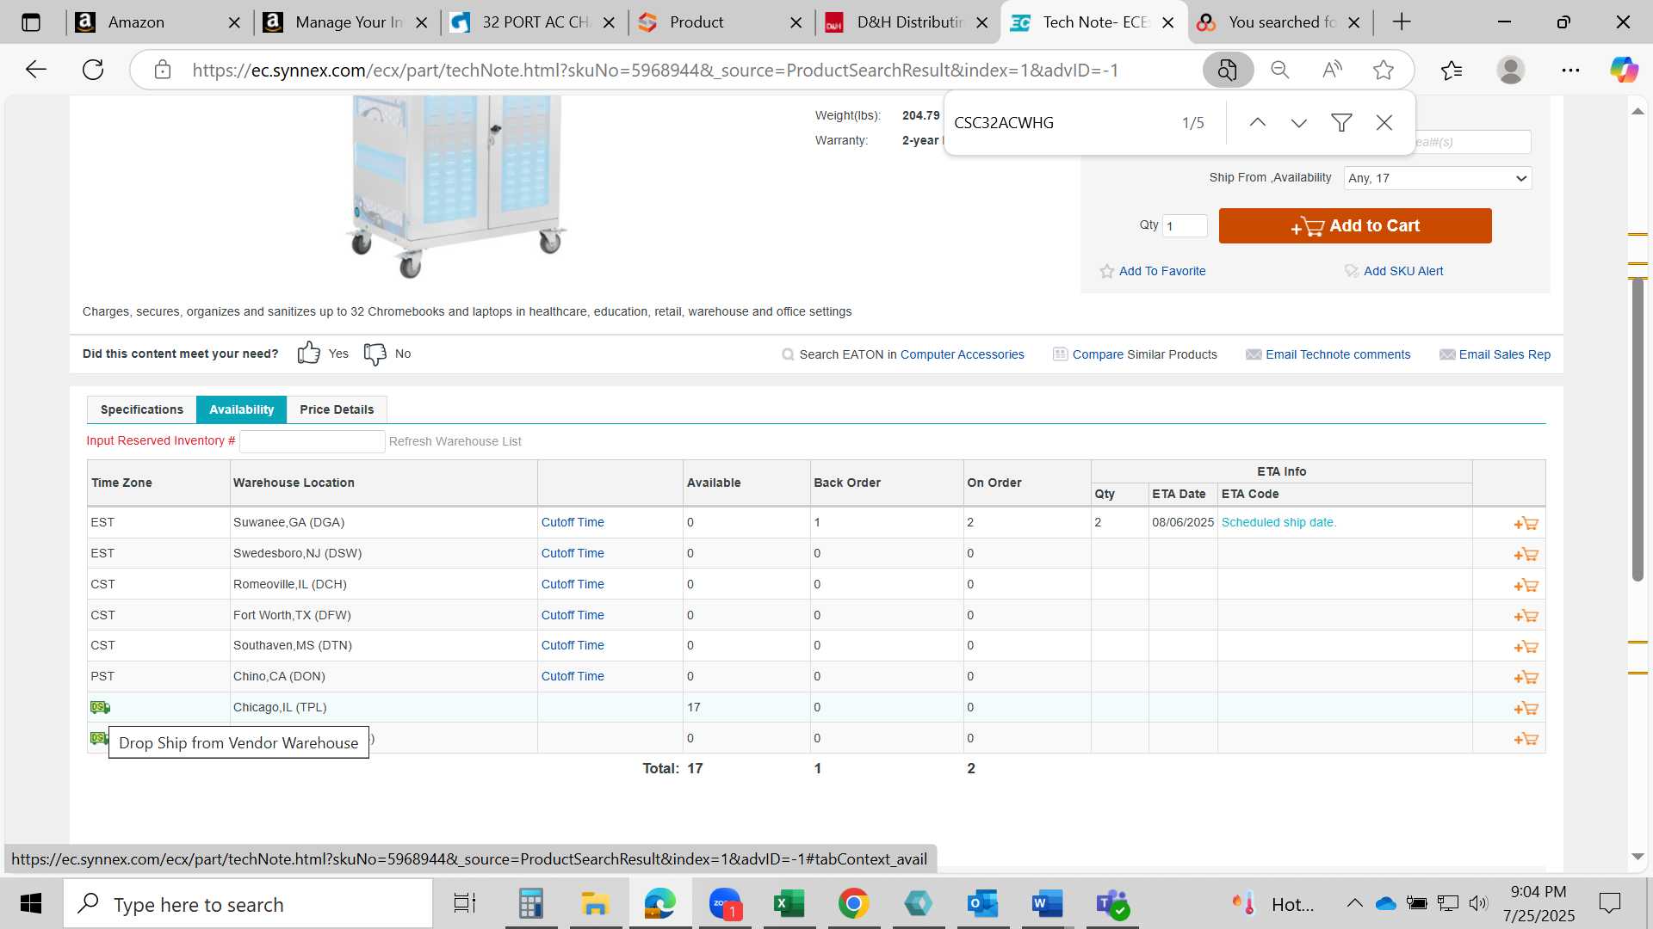Switch to the Specifications tab
This screenshot has width=1653, height=929.
pyautogui.click(x=142, y=409)
